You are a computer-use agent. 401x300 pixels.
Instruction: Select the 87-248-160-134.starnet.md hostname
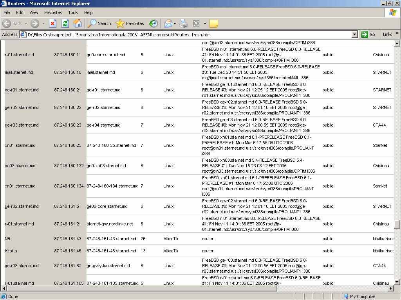coord(112,186)
